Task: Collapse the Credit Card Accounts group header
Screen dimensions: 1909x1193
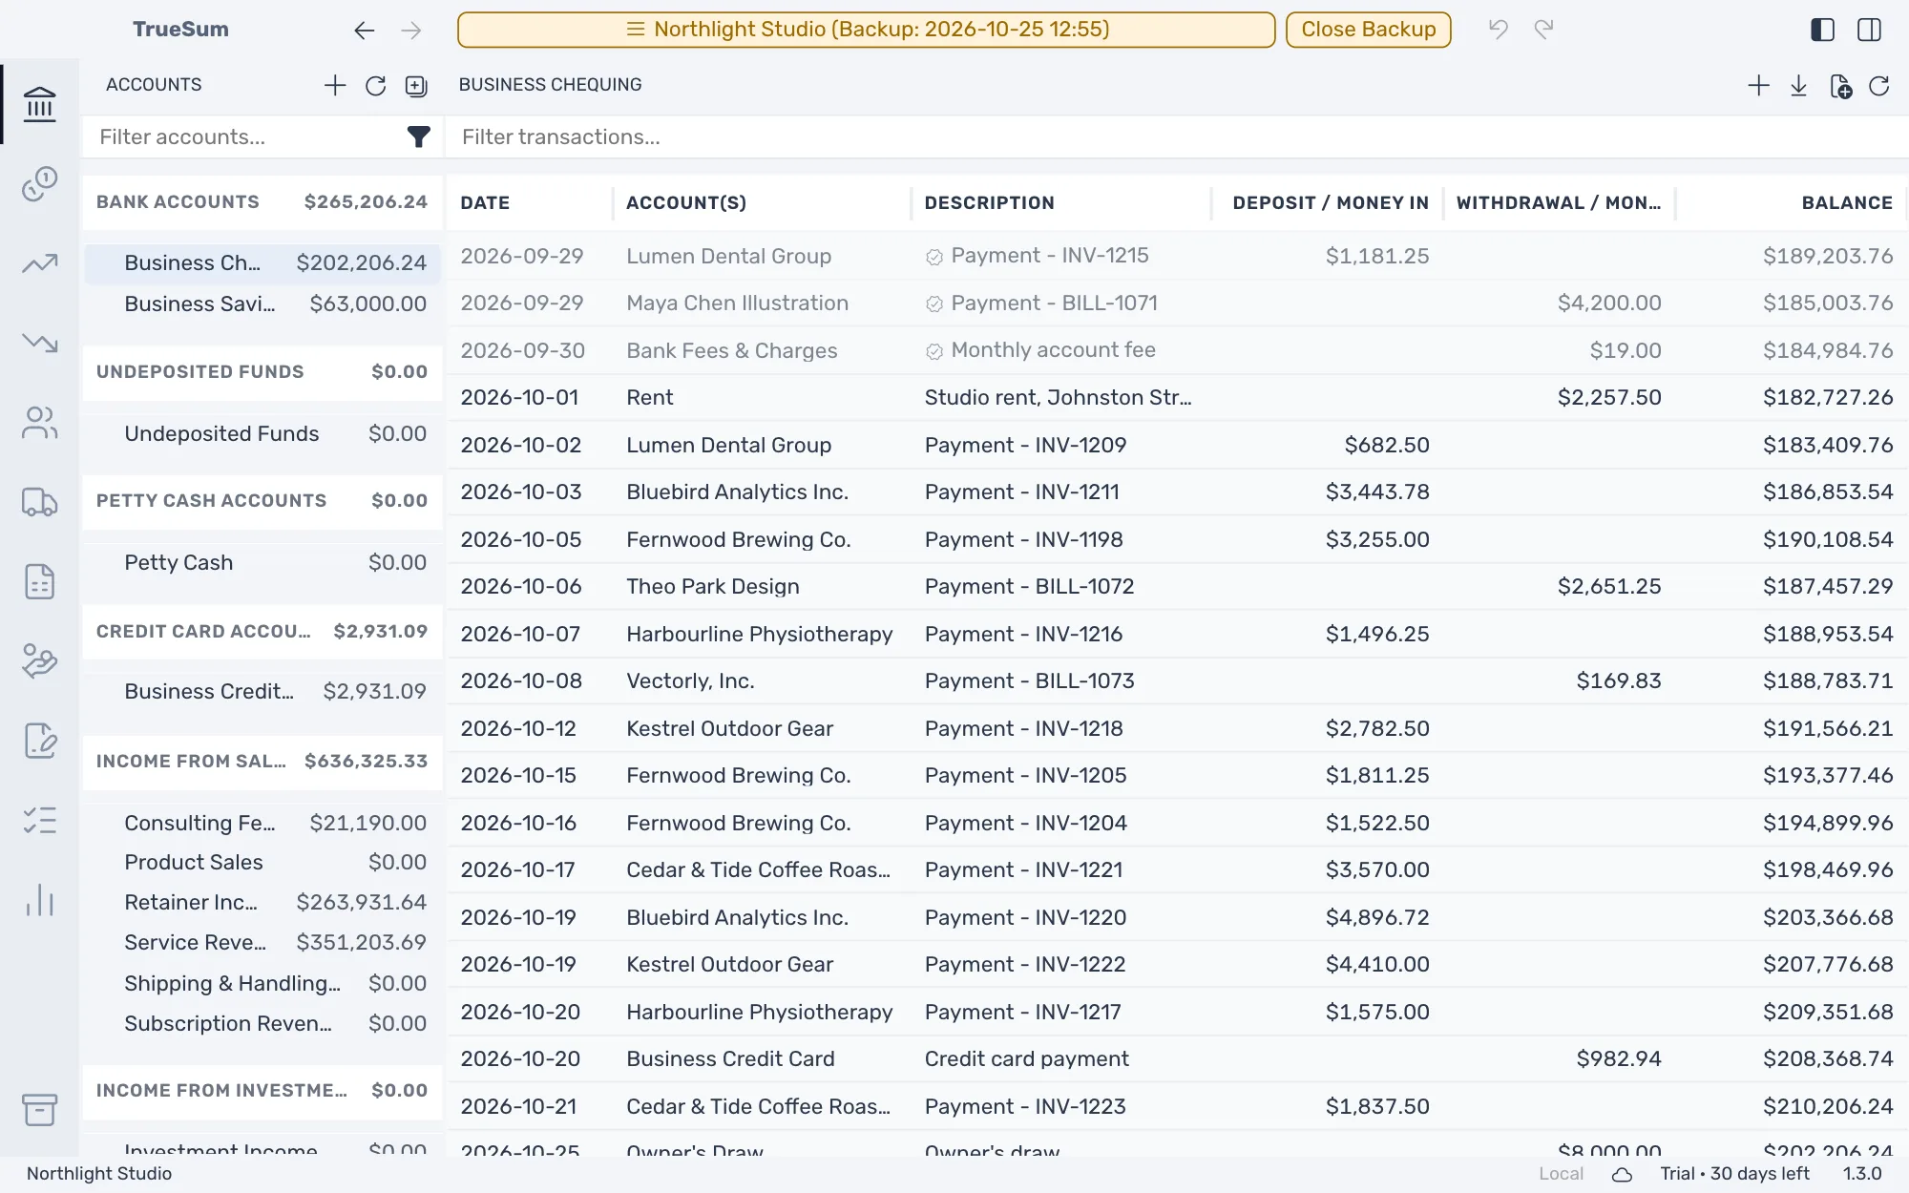Action: (x=262, y=632)
